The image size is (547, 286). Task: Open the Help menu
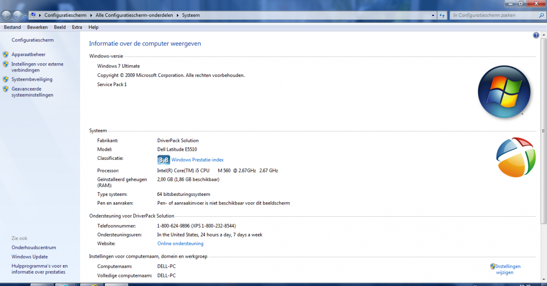pos(93,27)
